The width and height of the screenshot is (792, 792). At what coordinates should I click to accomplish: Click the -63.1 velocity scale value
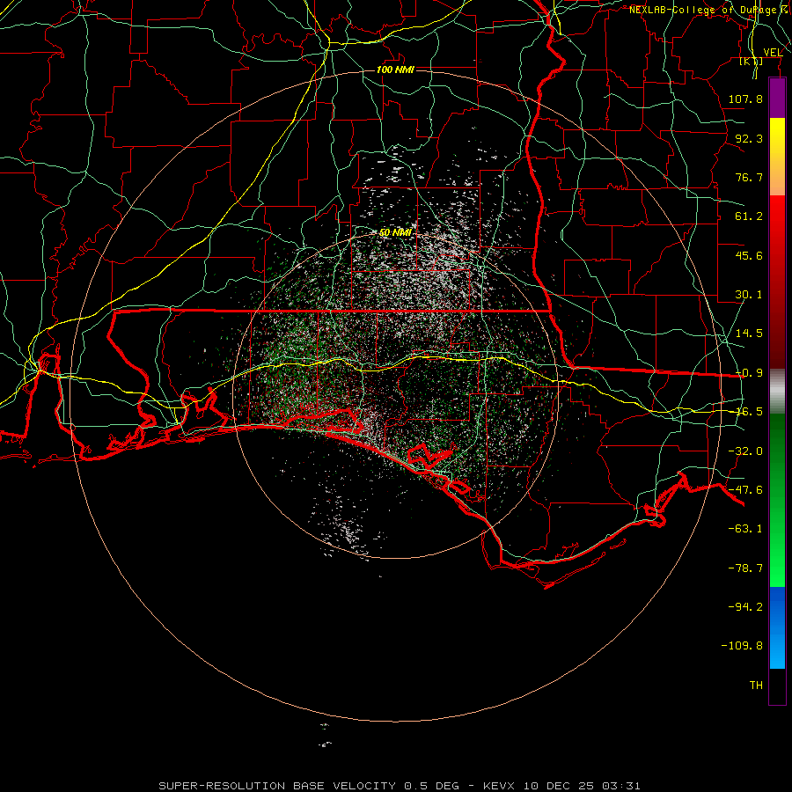click(x=745, y=529)
